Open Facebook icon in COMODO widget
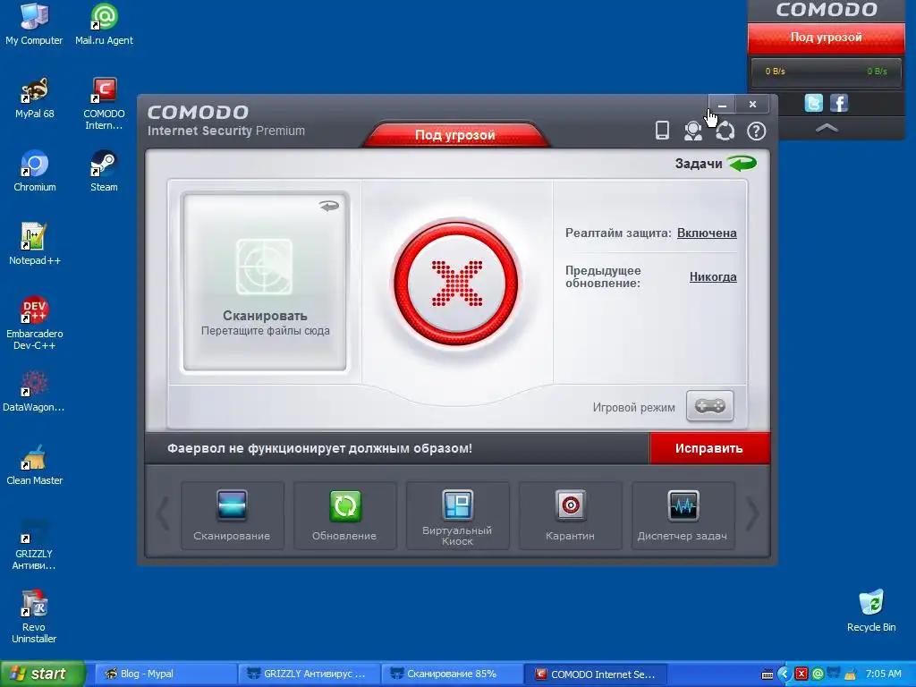 (x=839, y=103)
